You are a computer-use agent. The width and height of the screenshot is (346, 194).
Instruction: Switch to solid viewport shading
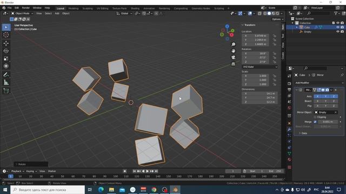pos(269,13)
